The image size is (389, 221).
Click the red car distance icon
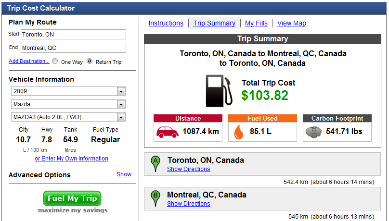pos(168,131)
